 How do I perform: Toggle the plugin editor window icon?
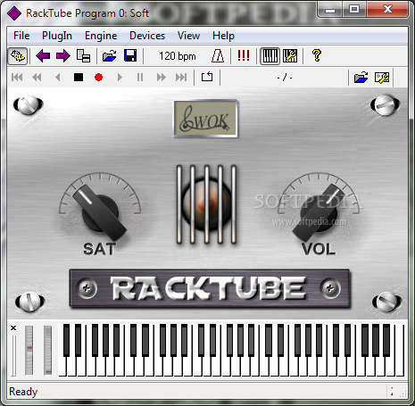(18, 56)
